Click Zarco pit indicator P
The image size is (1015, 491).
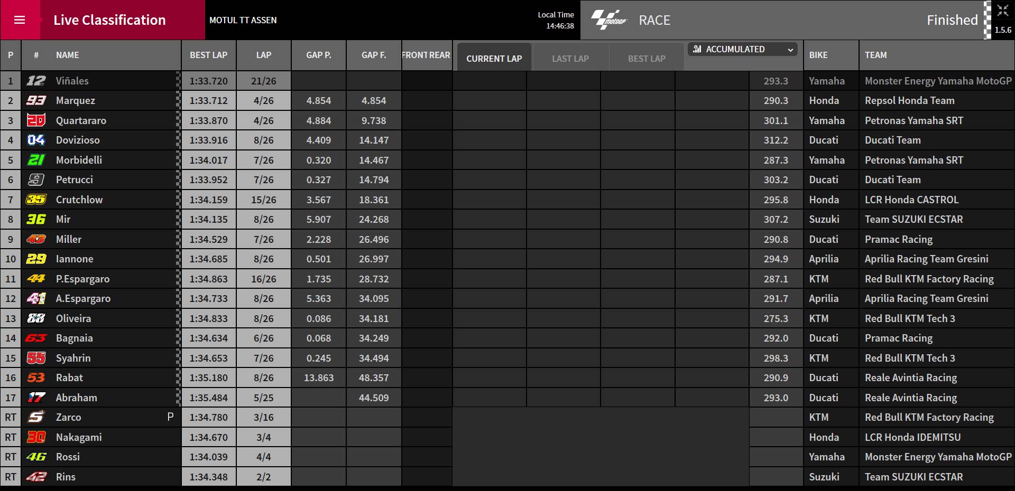click(170, 417)
